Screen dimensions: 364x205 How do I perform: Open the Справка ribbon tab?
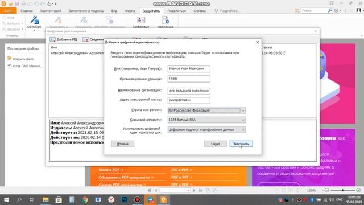coord(200,11)
